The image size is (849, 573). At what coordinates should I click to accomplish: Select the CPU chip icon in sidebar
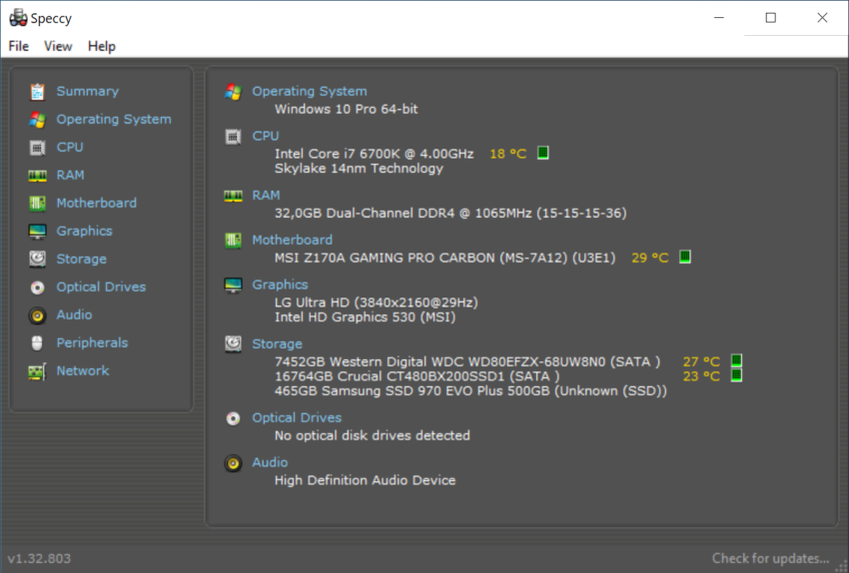coord(38,148)
